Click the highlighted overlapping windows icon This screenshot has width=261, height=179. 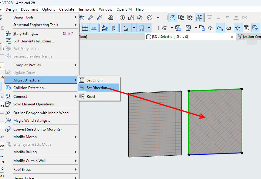click(x=255, y=28)
